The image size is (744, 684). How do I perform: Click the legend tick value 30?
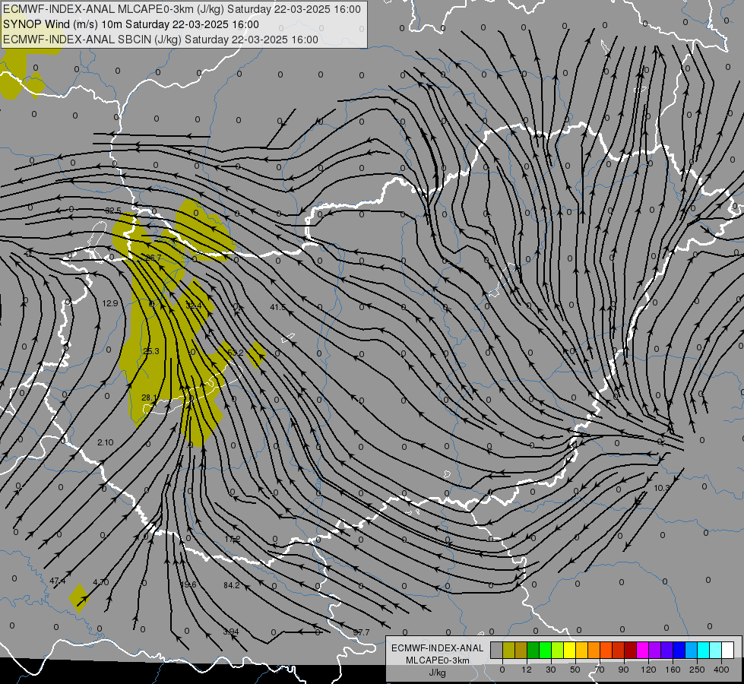[551, 670]
